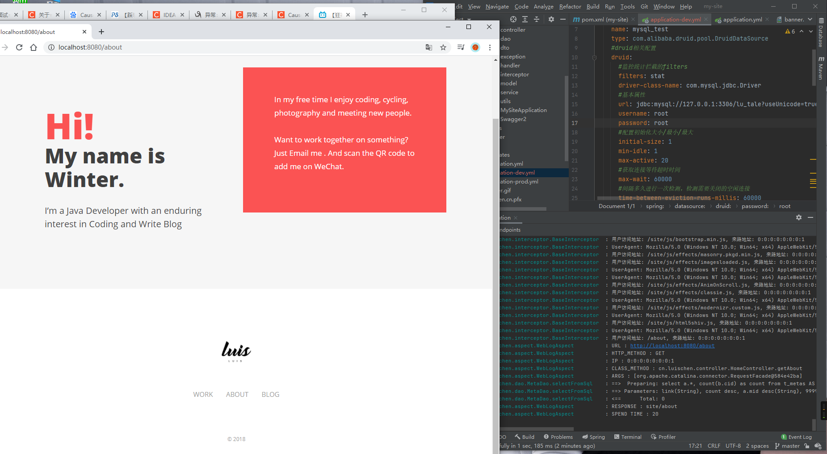View site information icon in address bar

click(x=51, y=47)
